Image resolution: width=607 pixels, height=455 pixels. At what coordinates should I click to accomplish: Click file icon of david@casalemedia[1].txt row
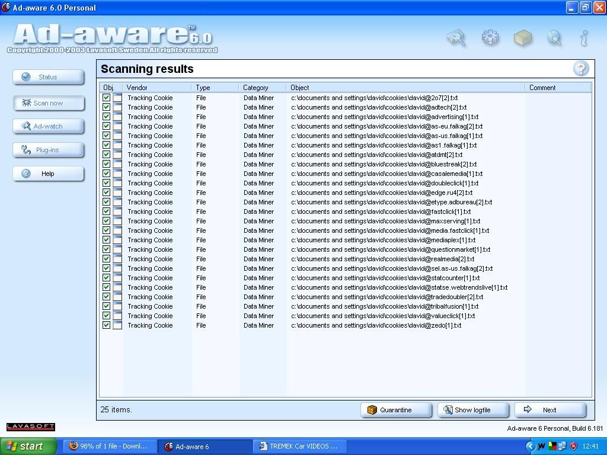[117, 174]
